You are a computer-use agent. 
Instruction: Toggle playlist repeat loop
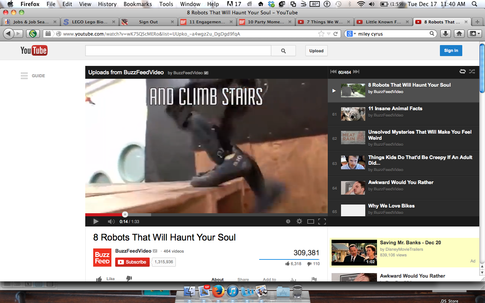point(462,72)
